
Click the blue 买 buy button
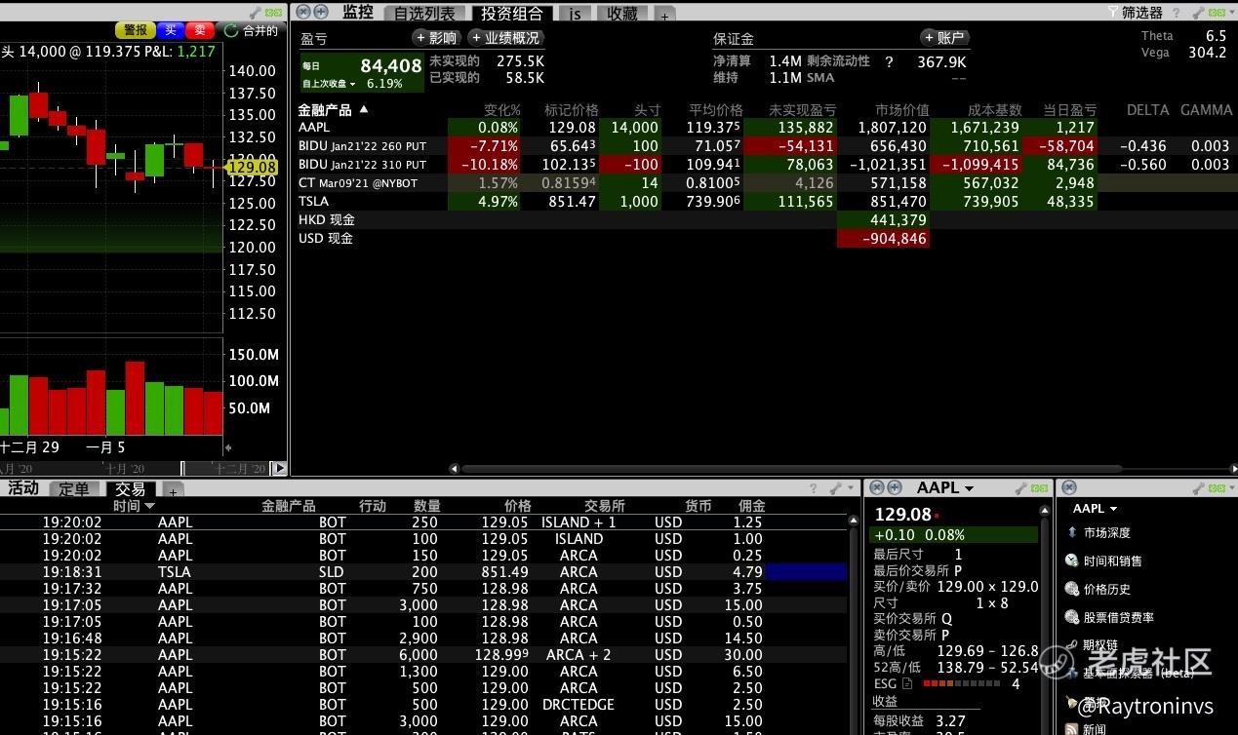coord(171,30)
